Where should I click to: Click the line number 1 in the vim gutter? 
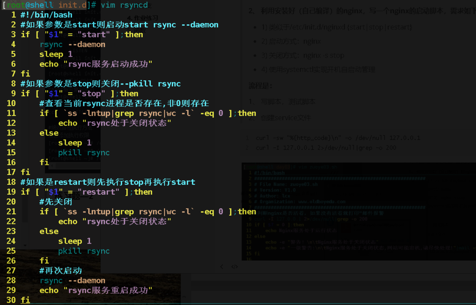pos(14,15)
